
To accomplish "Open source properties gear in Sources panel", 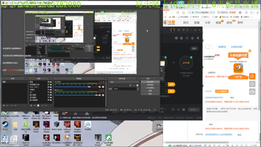I will (x=38, y=106).
